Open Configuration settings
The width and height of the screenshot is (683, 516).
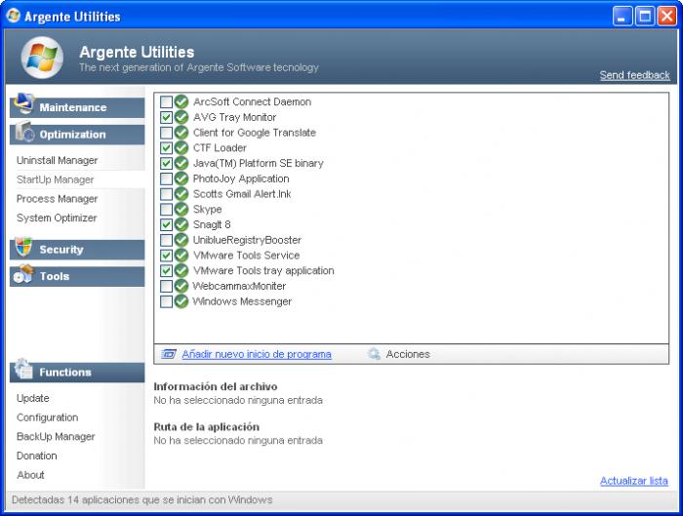point(48,417)
